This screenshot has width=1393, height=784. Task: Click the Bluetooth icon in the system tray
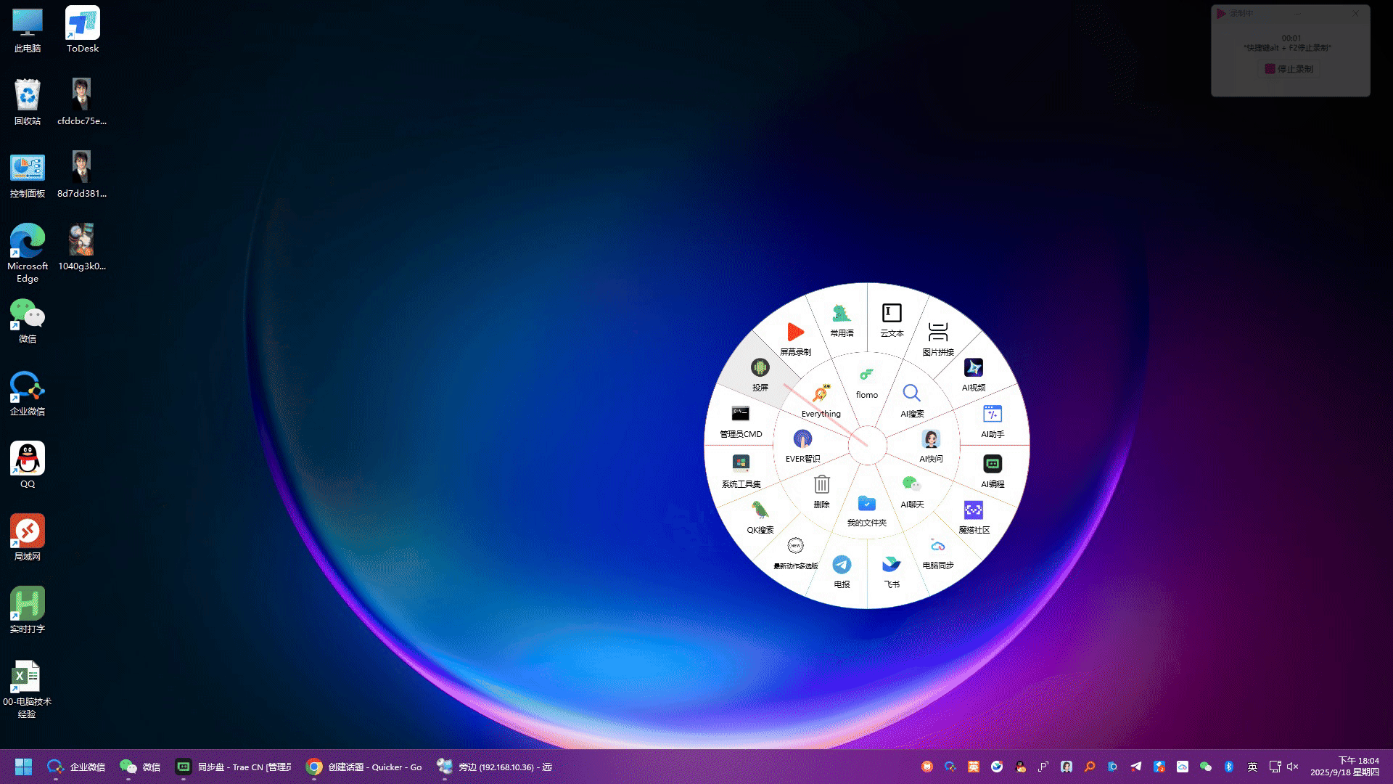(x=1229, y=767)
